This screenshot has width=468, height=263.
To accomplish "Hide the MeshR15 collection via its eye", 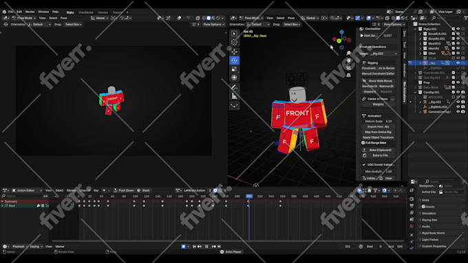I will pyautogui.click(x=458, y=43).
